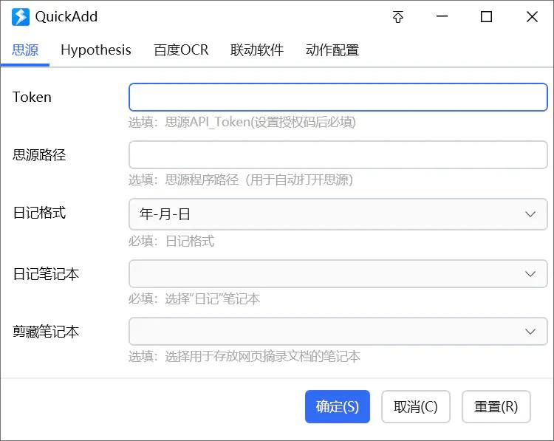Click the 思源路径 input field
Screen dimensions: 554x441
pyautogui.click(x=338, y=155)
